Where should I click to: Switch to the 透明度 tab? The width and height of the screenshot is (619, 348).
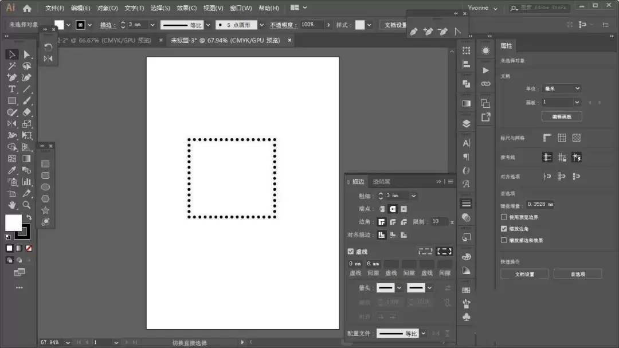pyautogui.click(x=381, y=182)
